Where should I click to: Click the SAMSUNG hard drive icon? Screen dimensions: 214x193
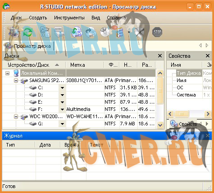[x=24, y=81]
